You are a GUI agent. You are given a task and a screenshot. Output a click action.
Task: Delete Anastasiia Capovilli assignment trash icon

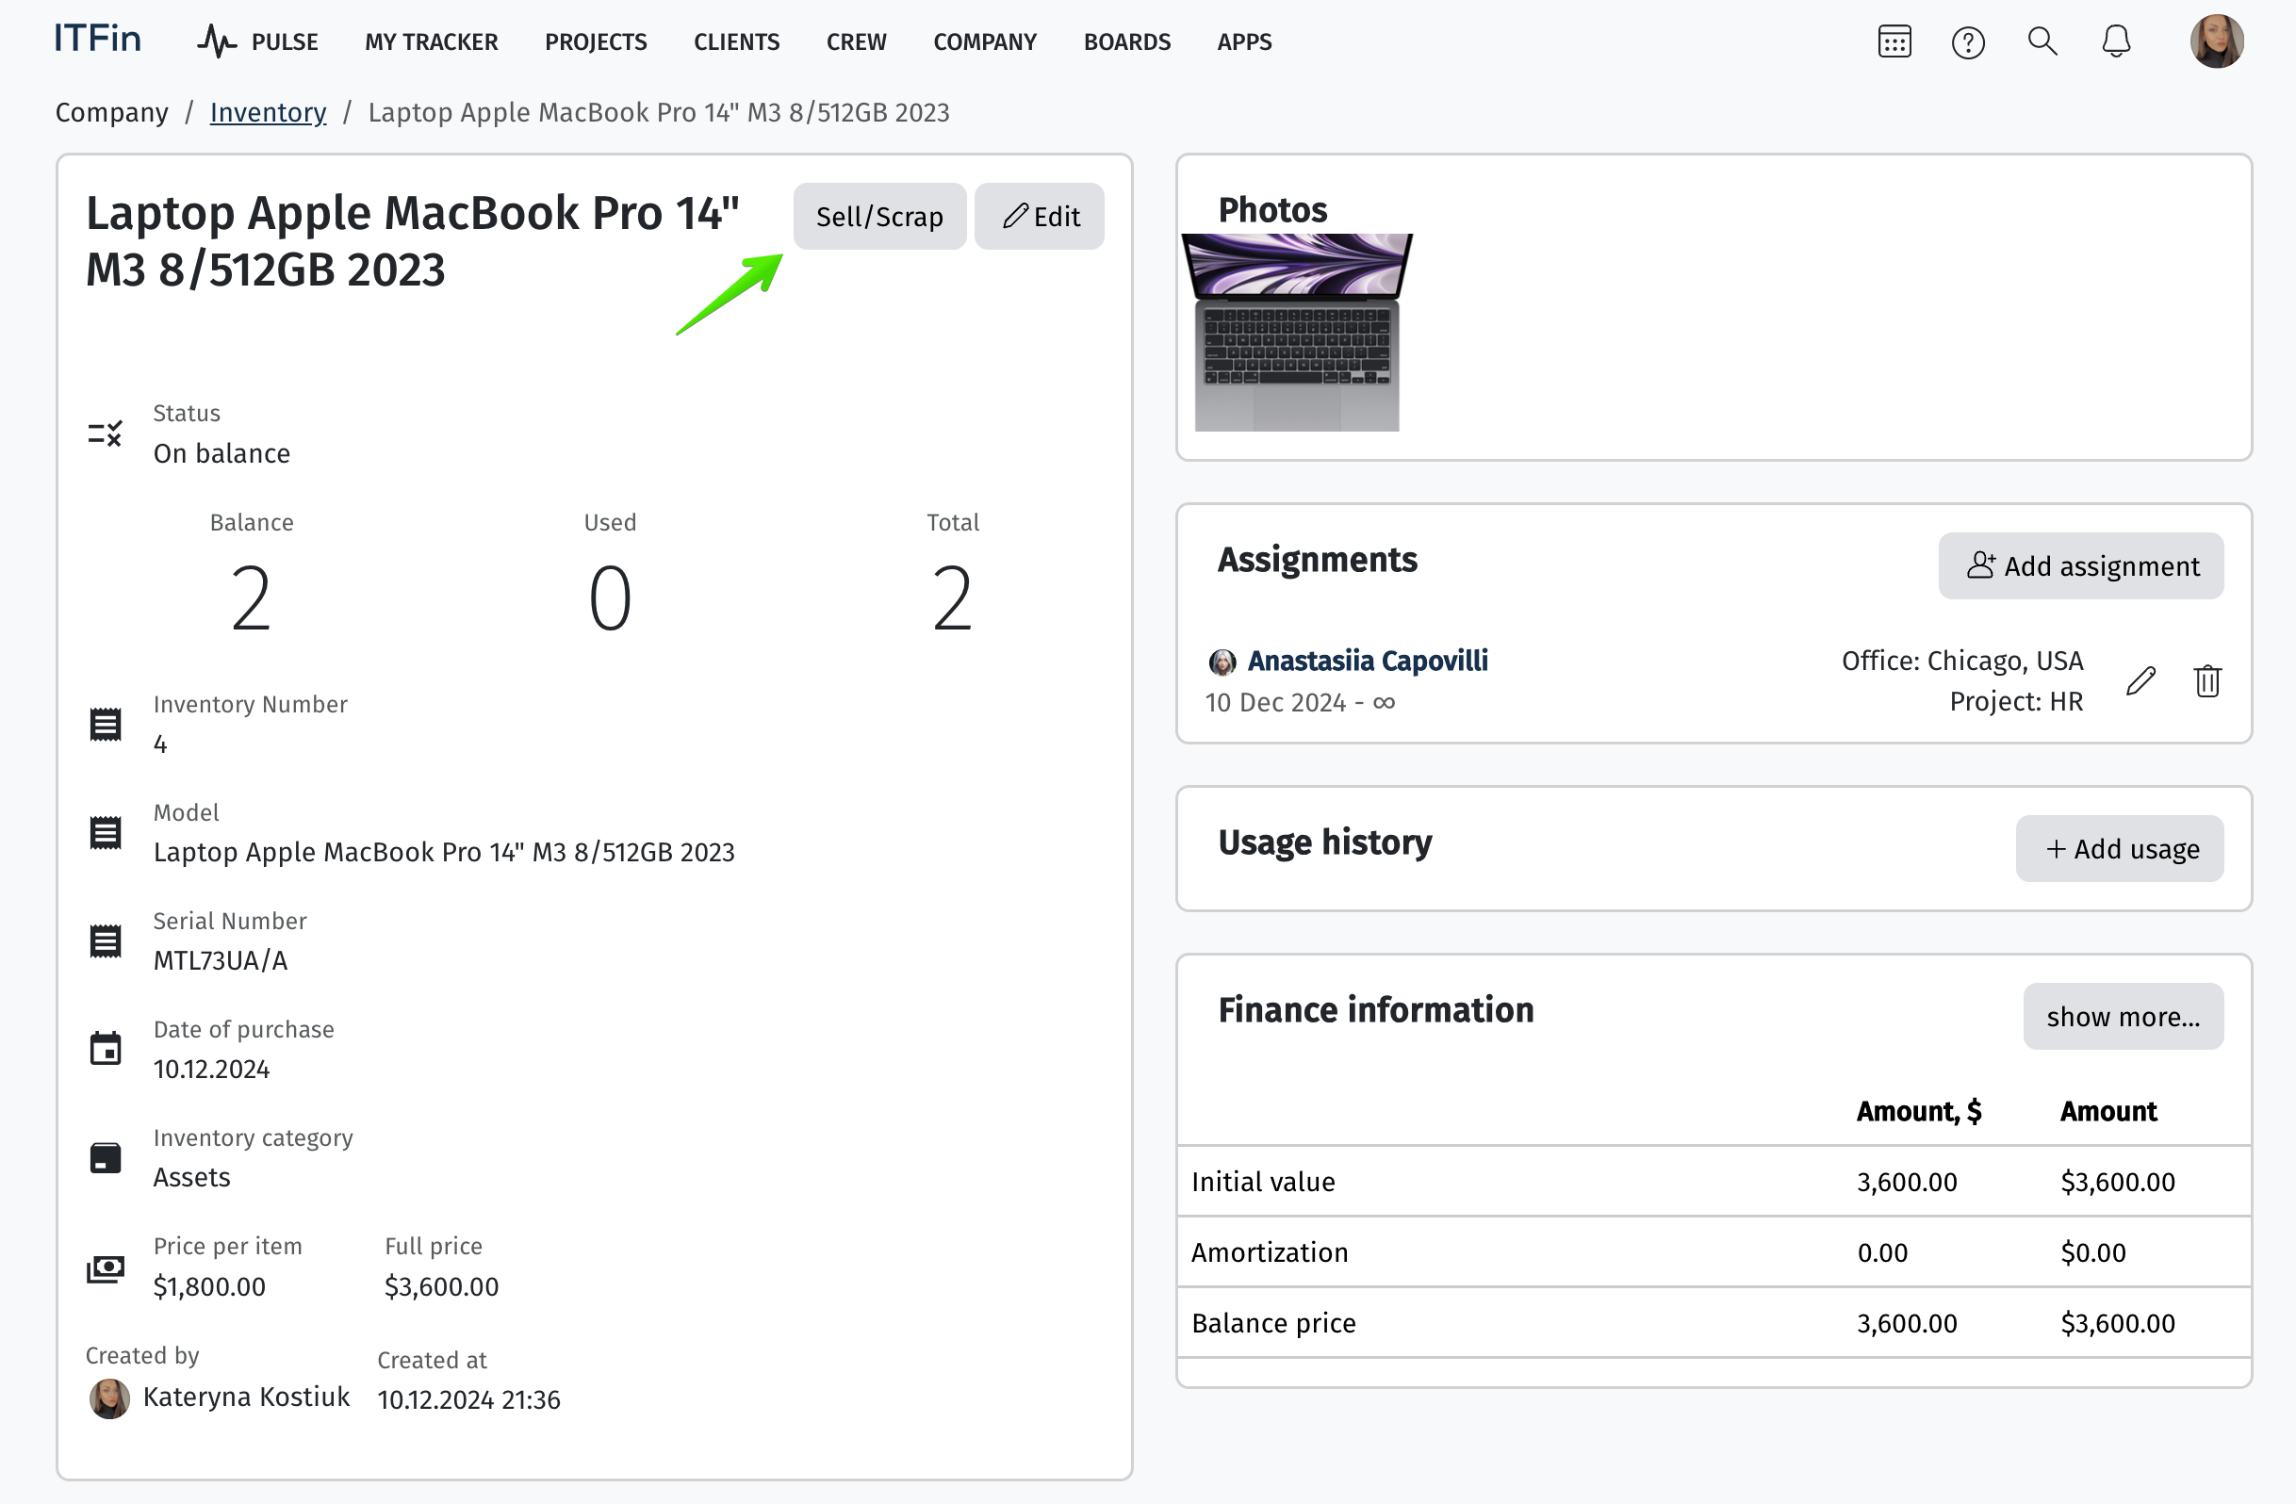(x=2207, y=681)
